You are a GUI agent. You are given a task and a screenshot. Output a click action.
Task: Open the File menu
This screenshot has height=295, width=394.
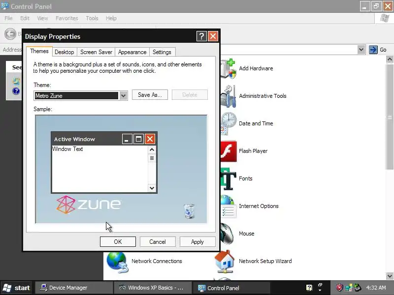8,18
